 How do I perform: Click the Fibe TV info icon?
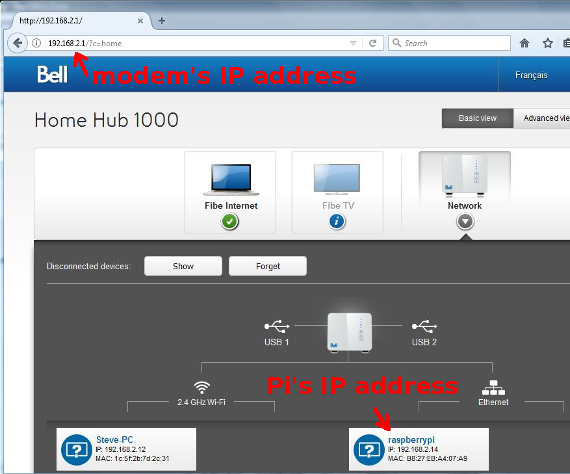pos(337,222)
